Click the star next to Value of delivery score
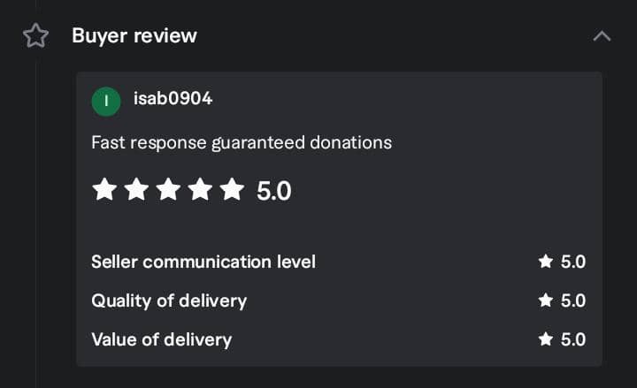637x388 pixels. click(546, 339)
